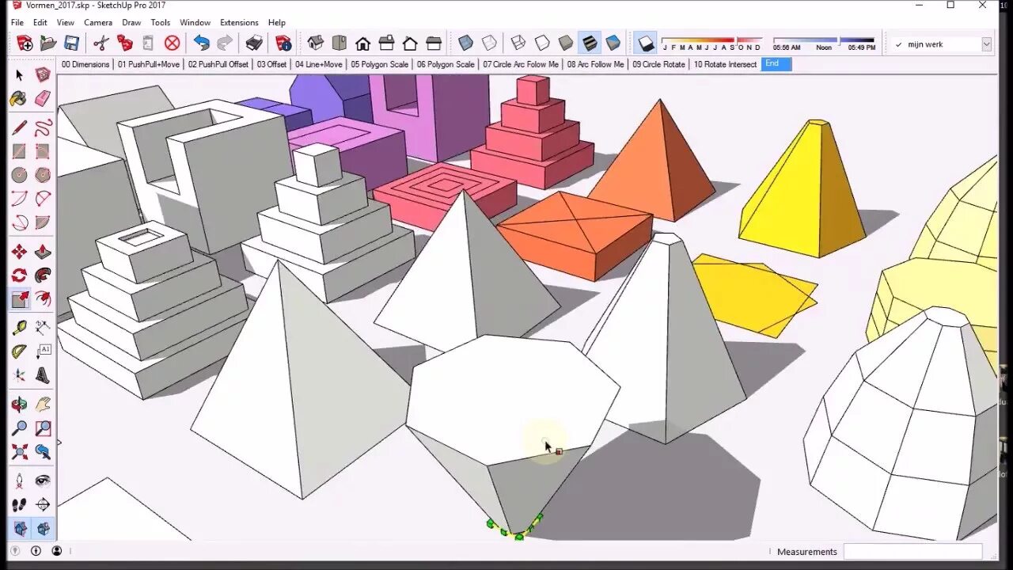
Task: Go to '10 Rotate Intersect' scene tab
Action: pyautogui.click(x=725, y=64)
